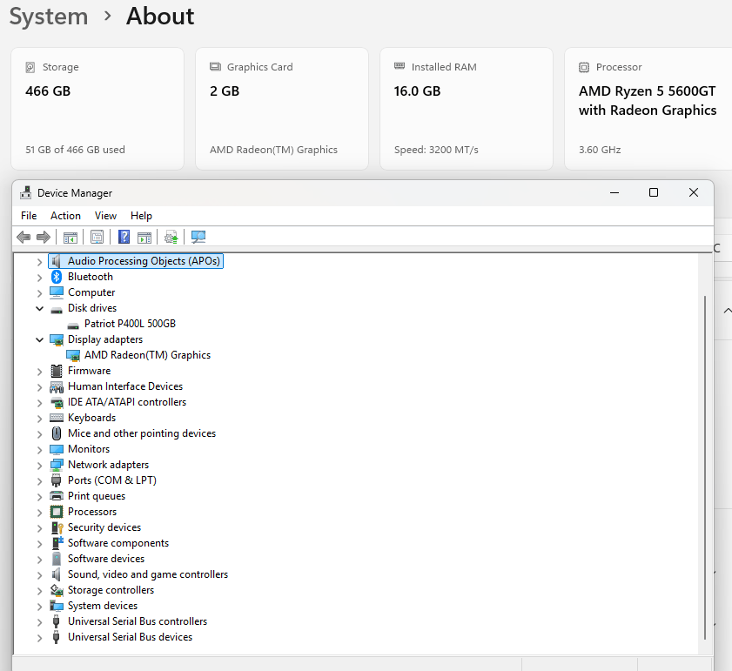732x671 pixels.
Task: Select AMD Radeon(TM) Graphics display adapter
Action: (147, 355)
